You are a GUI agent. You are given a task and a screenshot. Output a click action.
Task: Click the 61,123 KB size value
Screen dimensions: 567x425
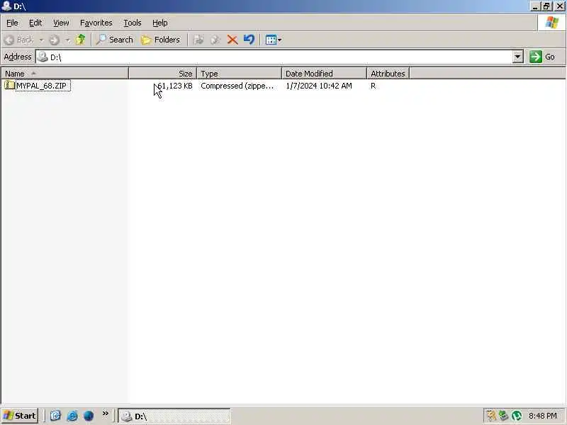pos(175,86)
